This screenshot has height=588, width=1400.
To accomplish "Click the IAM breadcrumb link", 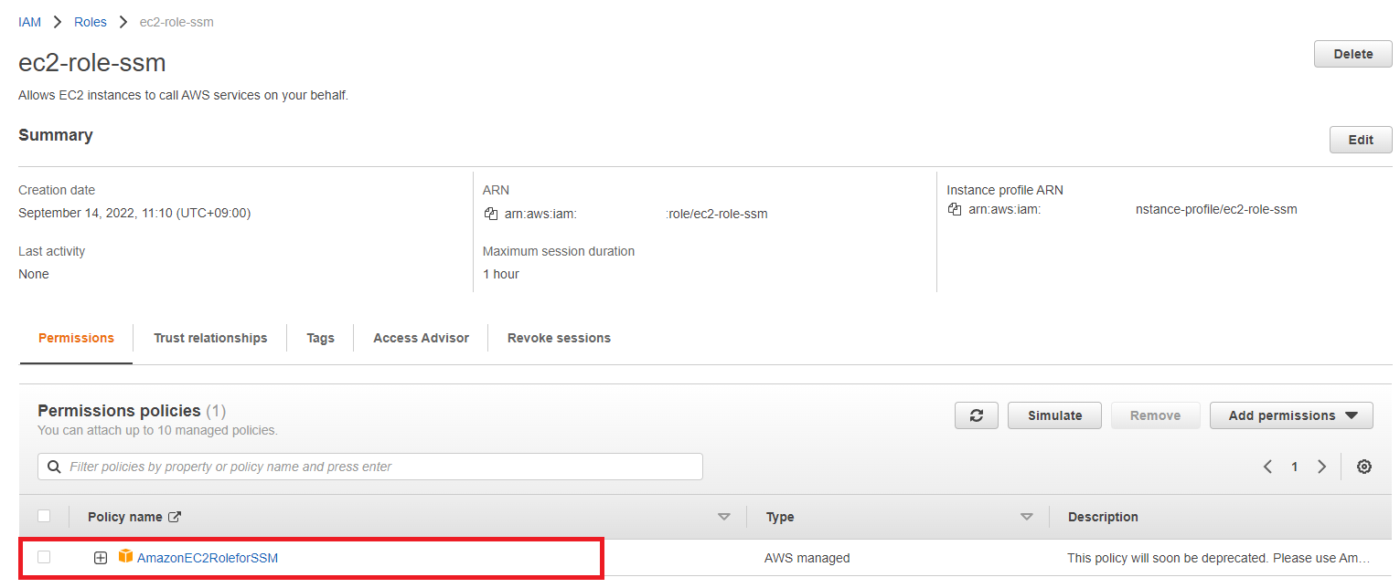I will (29, 22).
